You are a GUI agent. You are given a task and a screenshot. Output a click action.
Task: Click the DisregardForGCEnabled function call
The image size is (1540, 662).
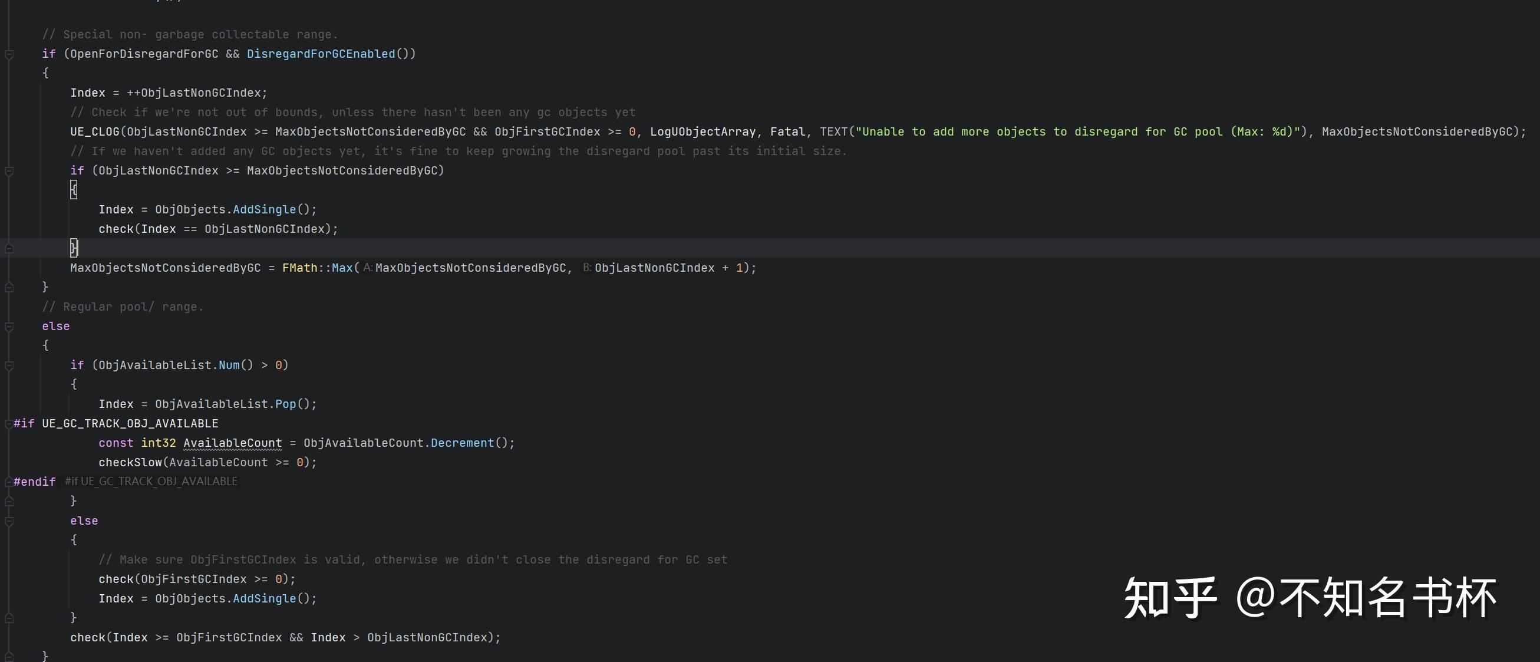[321, 54]
